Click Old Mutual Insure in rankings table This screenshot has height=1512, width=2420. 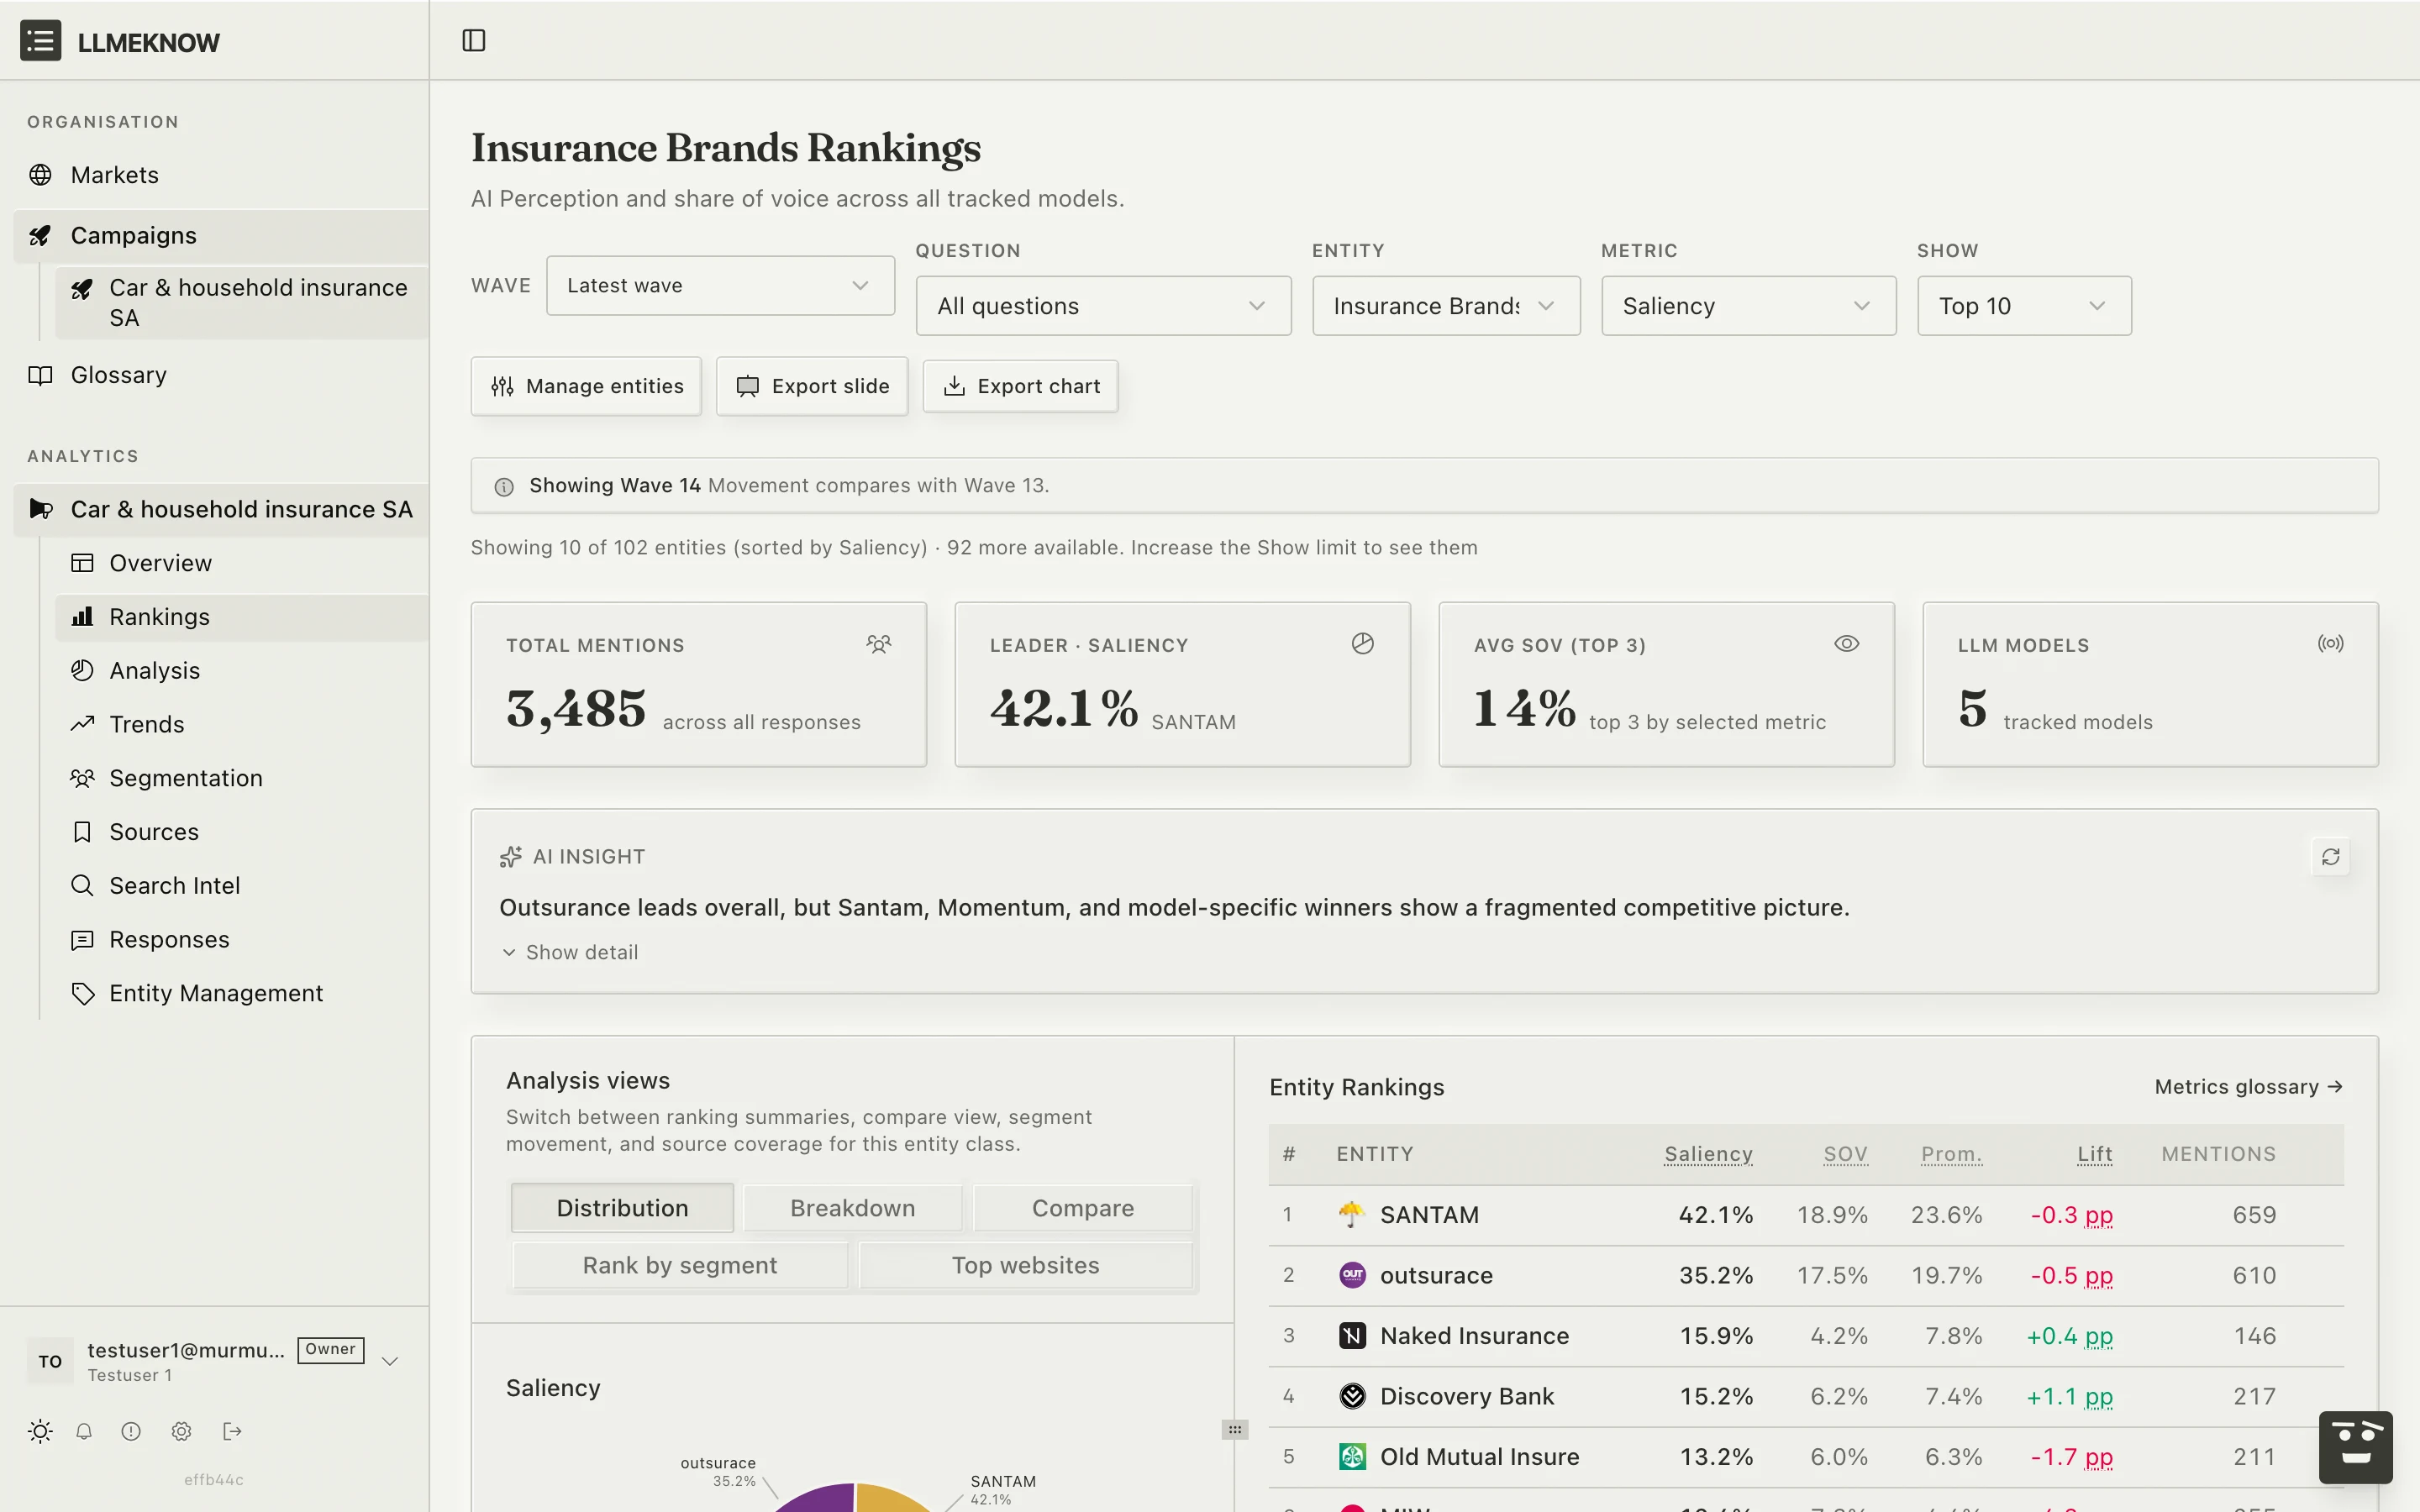1479,1457
